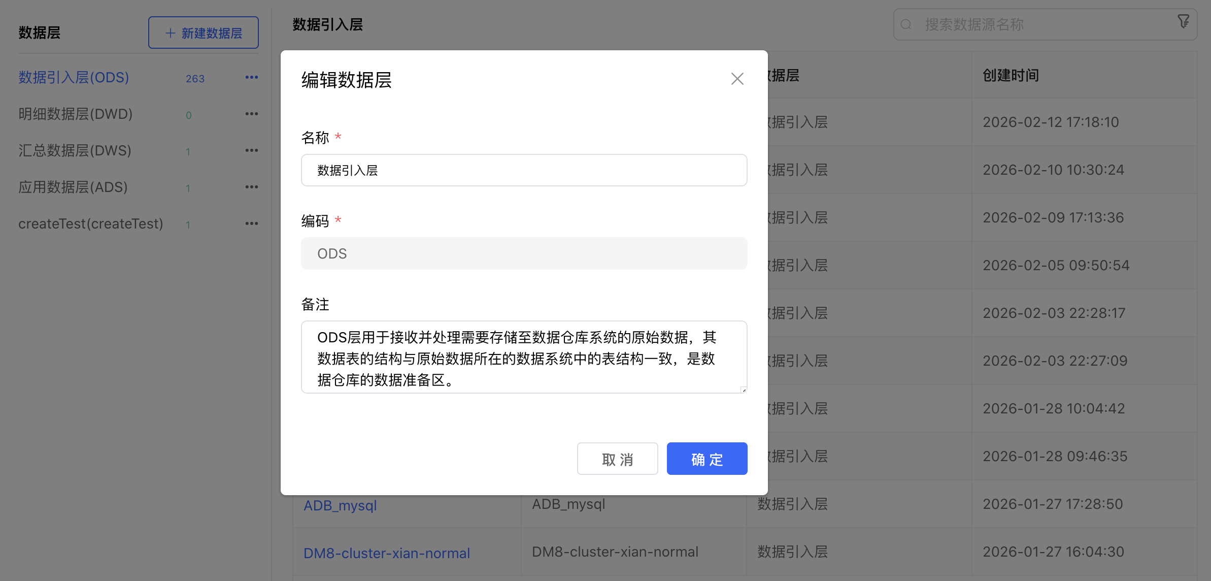This screenshot has height=581, width=1211.
Task: Click inside the 备注 remarks textarea
Action: (x=524, y=357)
